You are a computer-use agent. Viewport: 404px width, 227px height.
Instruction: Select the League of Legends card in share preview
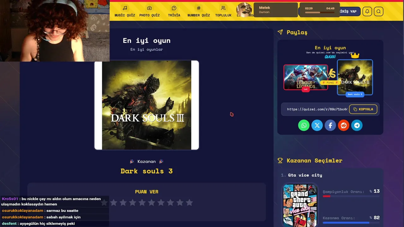(306, 77)
